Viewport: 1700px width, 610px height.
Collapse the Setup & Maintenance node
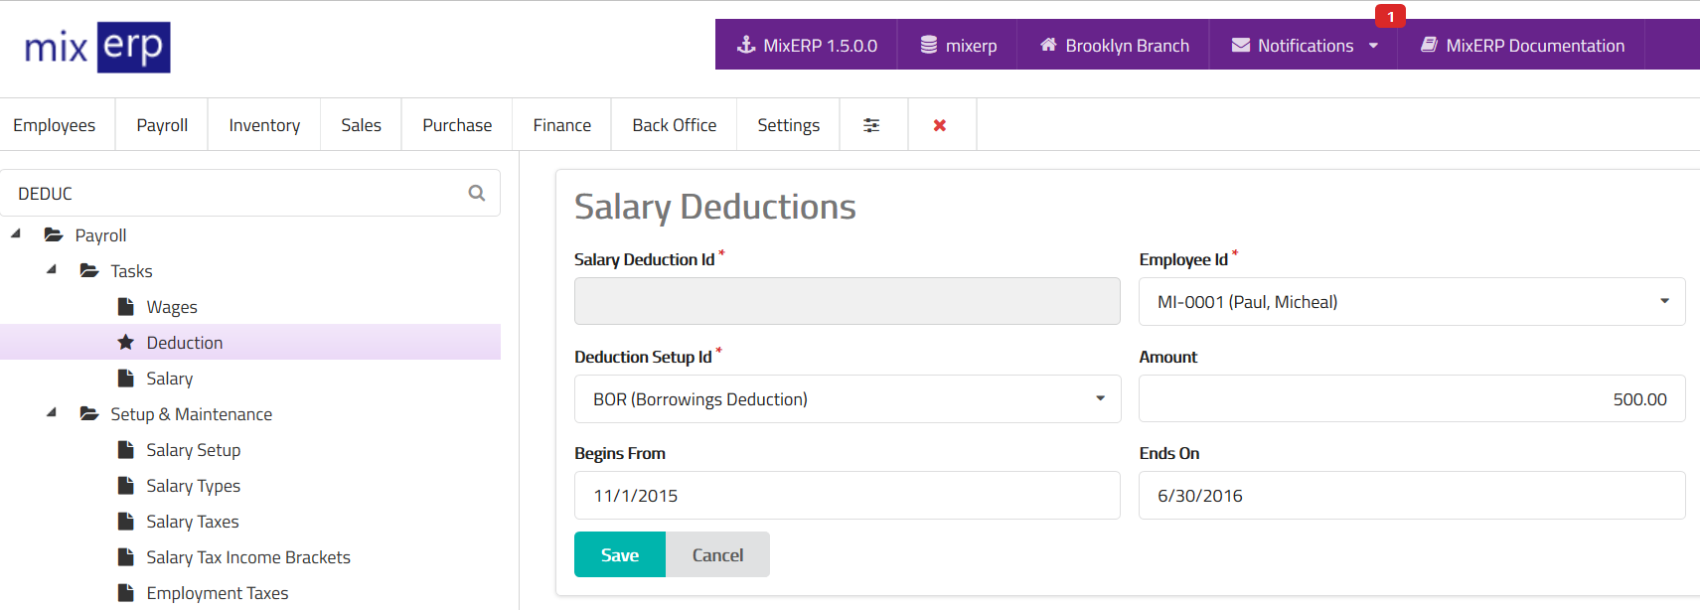coord(52,413)
